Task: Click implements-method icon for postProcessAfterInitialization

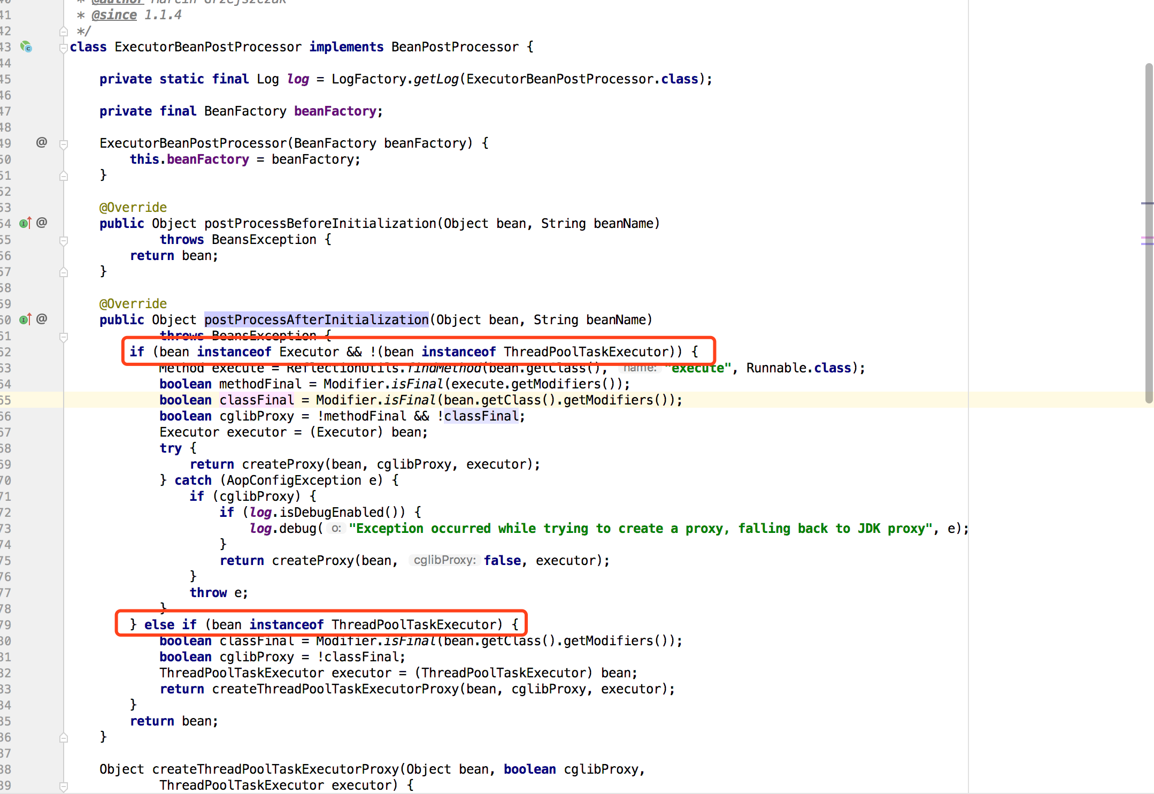Action: click(25, 319)
